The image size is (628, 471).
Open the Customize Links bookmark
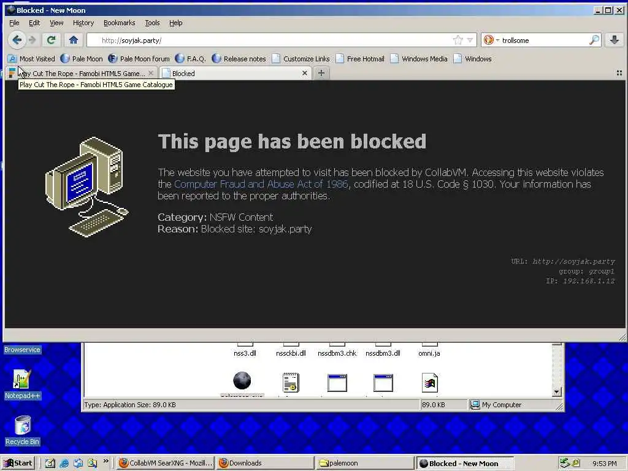[x=301, y=59]
